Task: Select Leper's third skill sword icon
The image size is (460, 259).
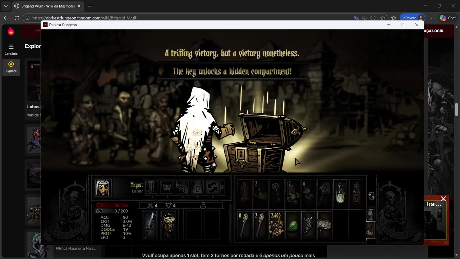Action: tap(182, 187)
